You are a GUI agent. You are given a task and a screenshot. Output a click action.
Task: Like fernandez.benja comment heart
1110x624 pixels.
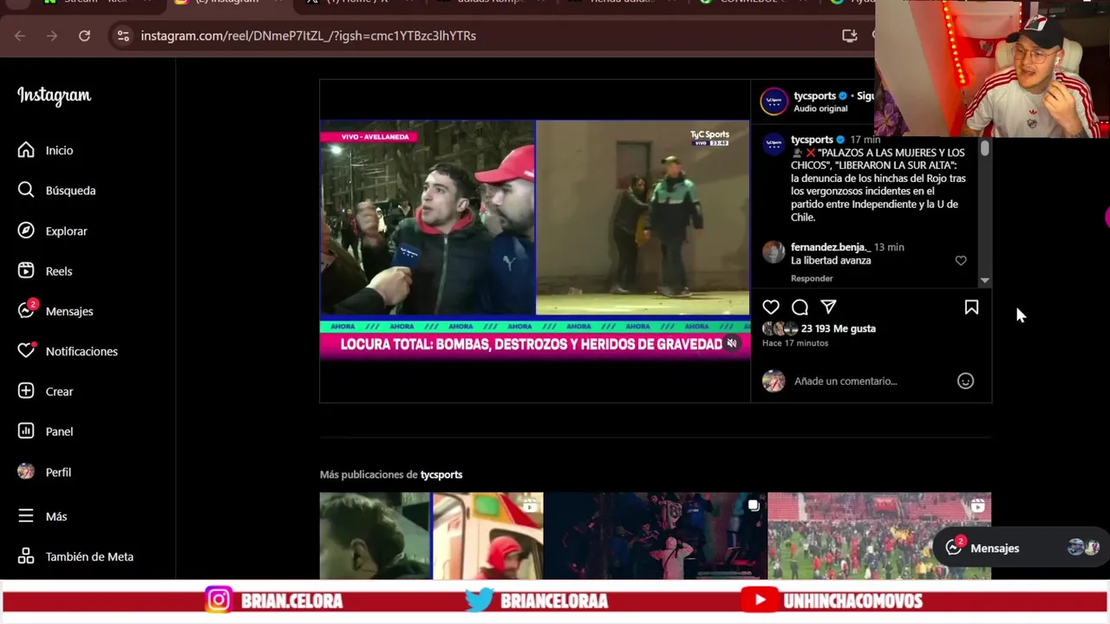click(x=961, y=260)
